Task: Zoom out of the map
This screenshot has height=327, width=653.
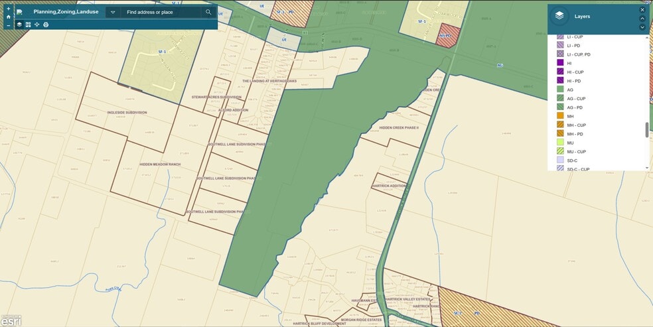Action: [8, 25]
